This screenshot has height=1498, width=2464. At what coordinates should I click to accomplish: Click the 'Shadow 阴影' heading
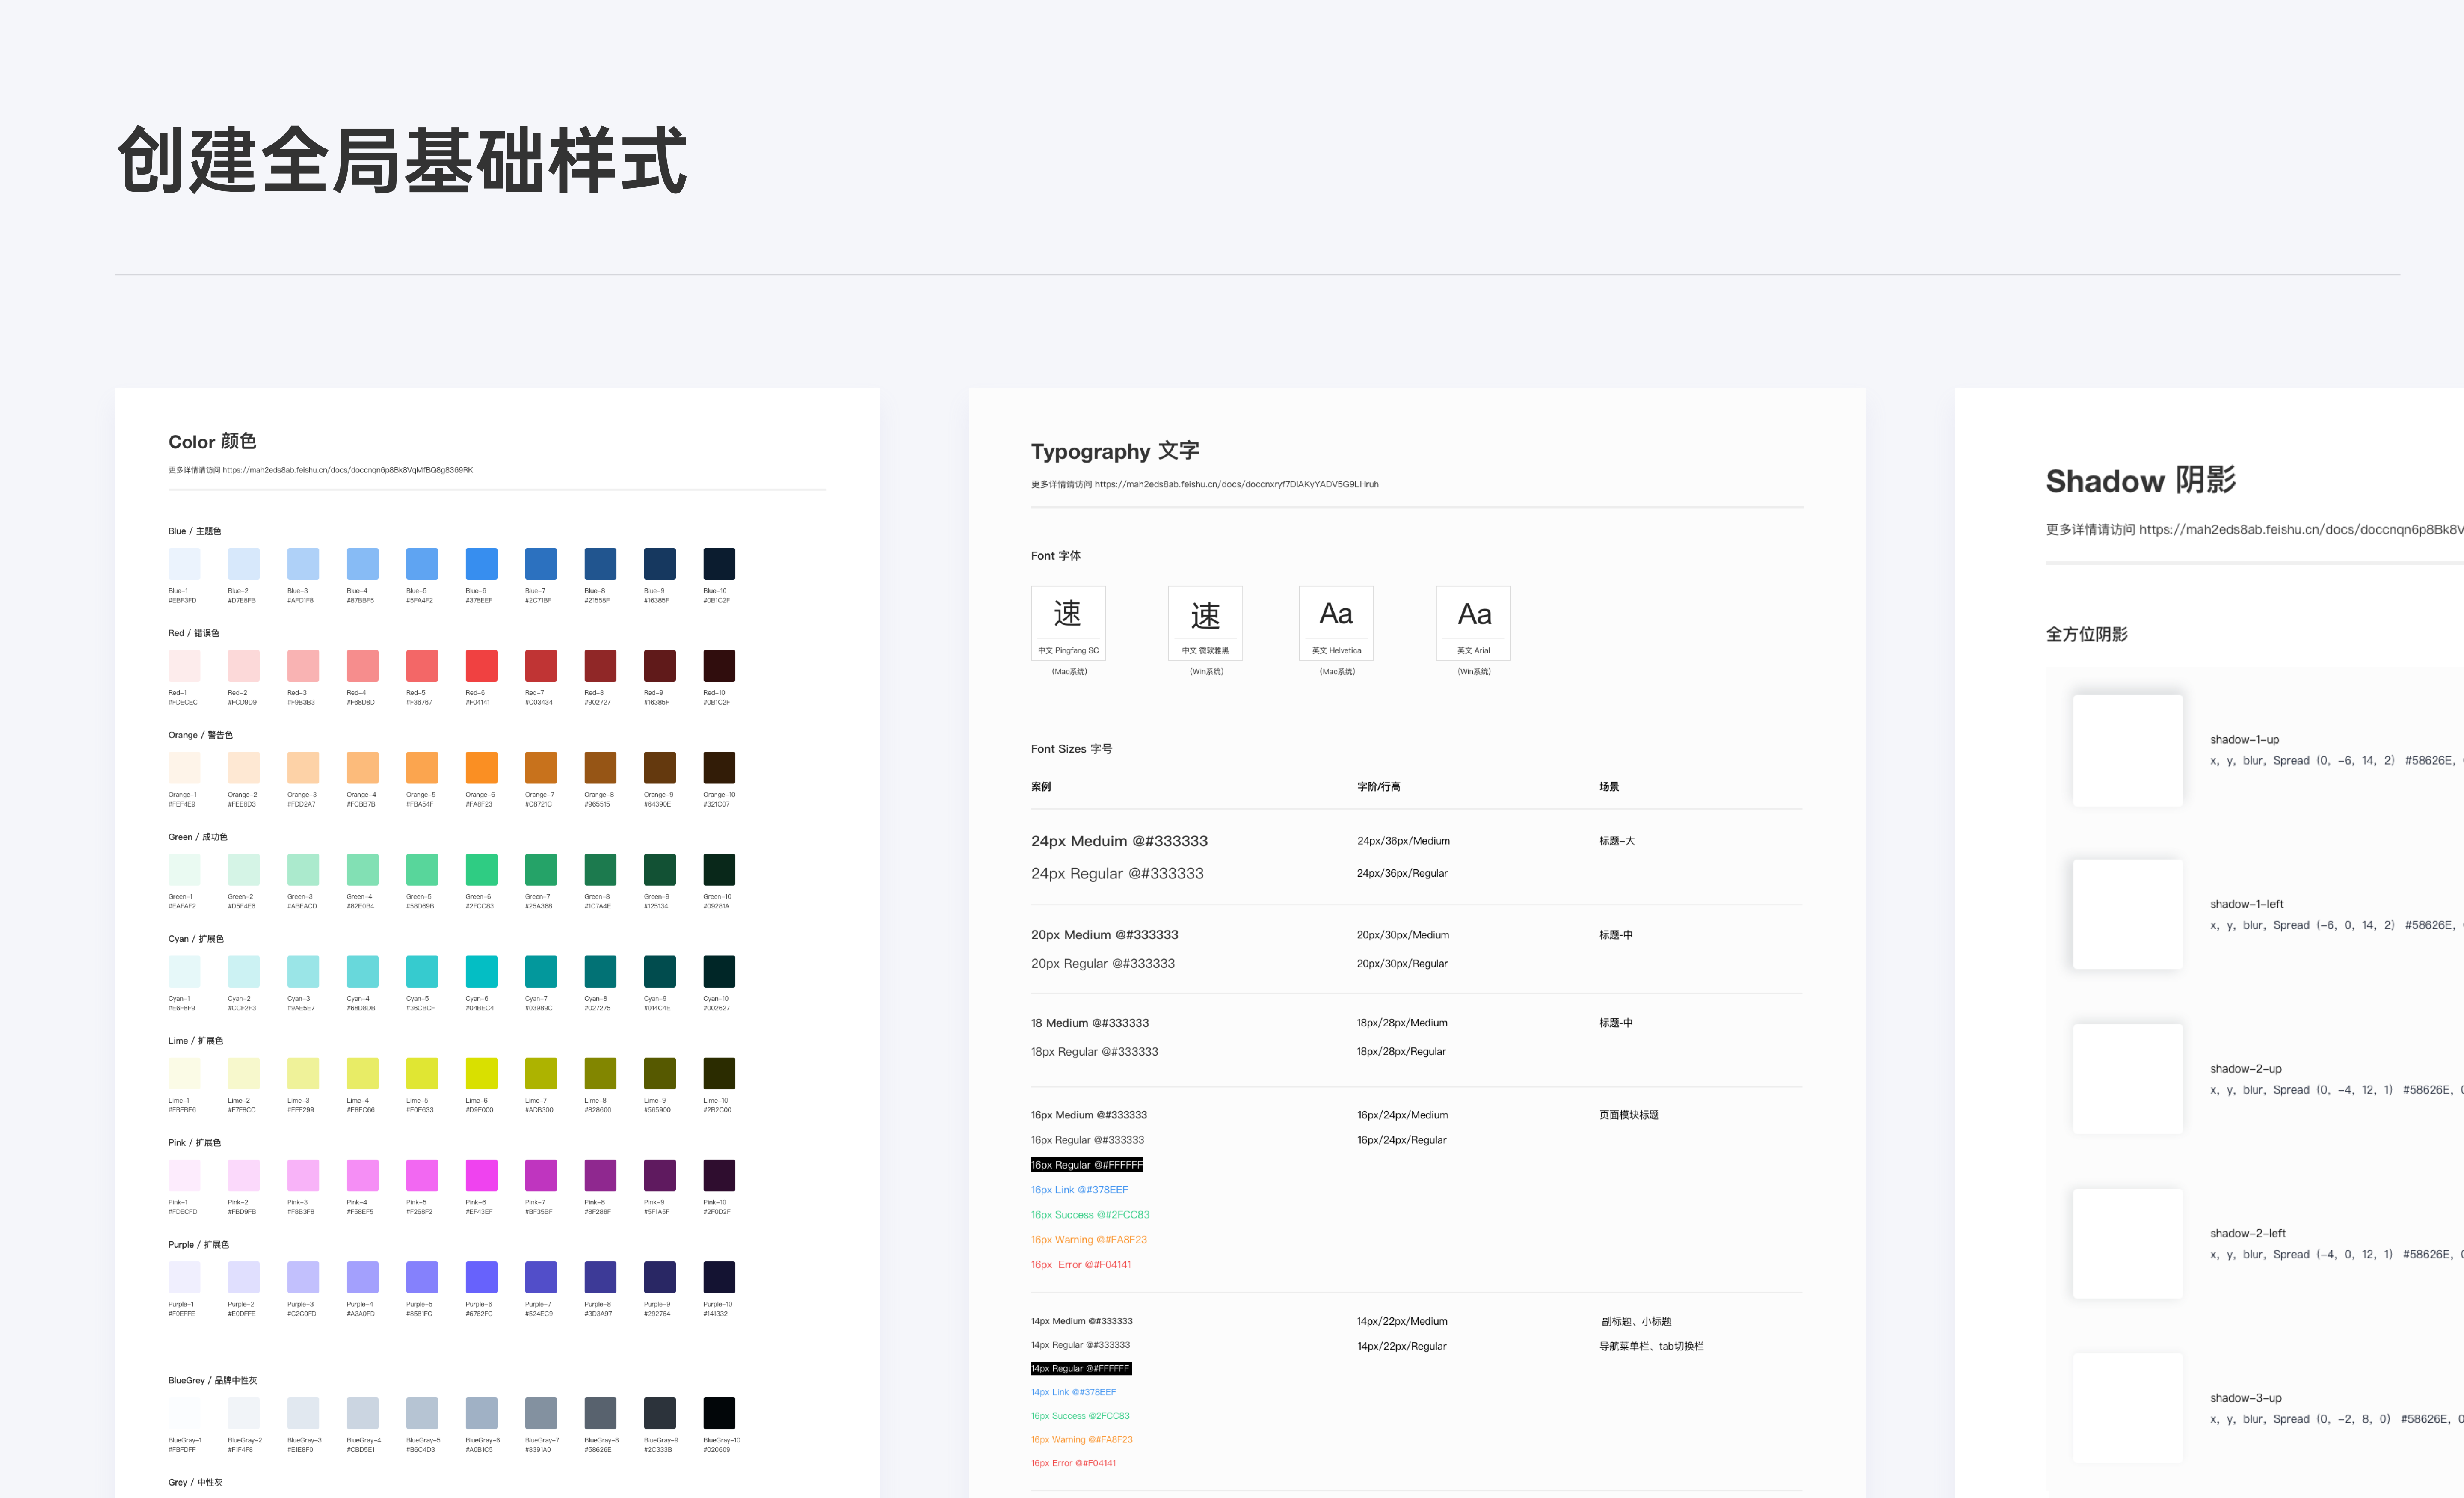2141,481
